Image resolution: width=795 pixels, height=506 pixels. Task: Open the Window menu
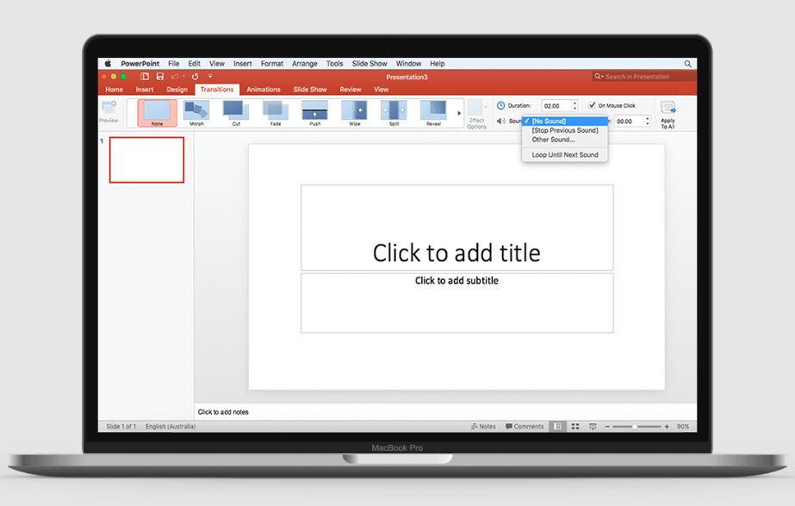point(408,64)
